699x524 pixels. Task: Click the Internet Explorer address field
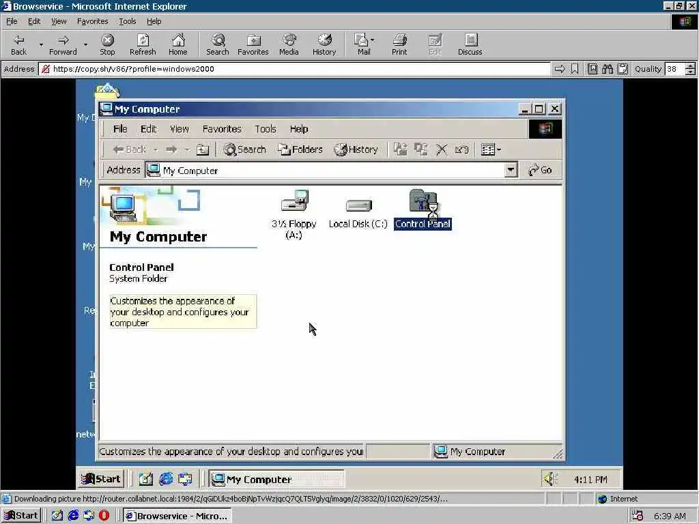point(294,69)
